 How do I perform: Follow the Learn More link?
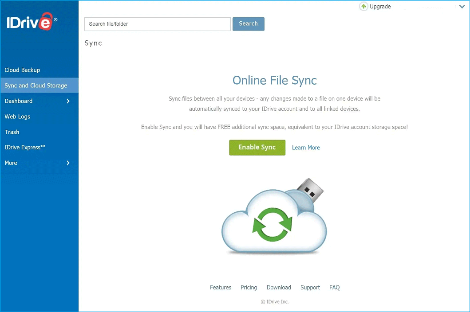[x=306, y=148]
